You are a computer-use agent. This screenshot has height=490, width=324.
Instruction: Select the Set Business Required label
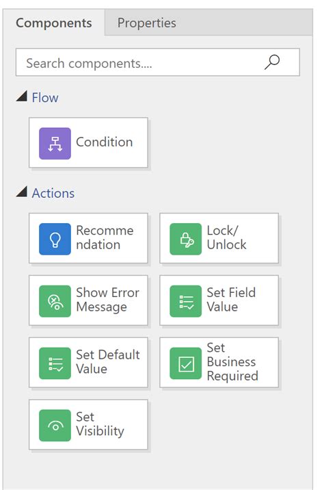(232, 362)
